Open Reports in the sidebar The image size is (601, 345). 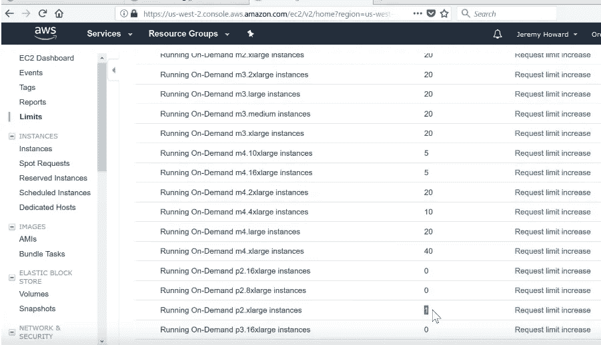click(x=33, y=102)
